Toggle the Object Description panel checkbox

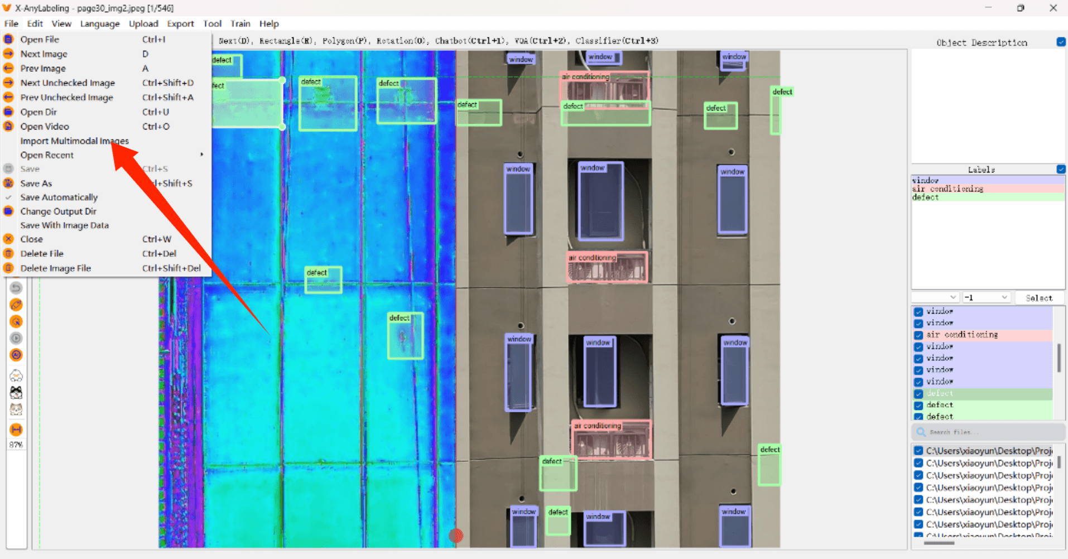1061,42
